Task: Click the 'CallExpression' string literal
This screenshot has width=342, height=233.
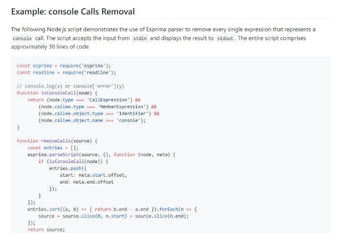Action: pyautogui.click(x=109, y=100)
